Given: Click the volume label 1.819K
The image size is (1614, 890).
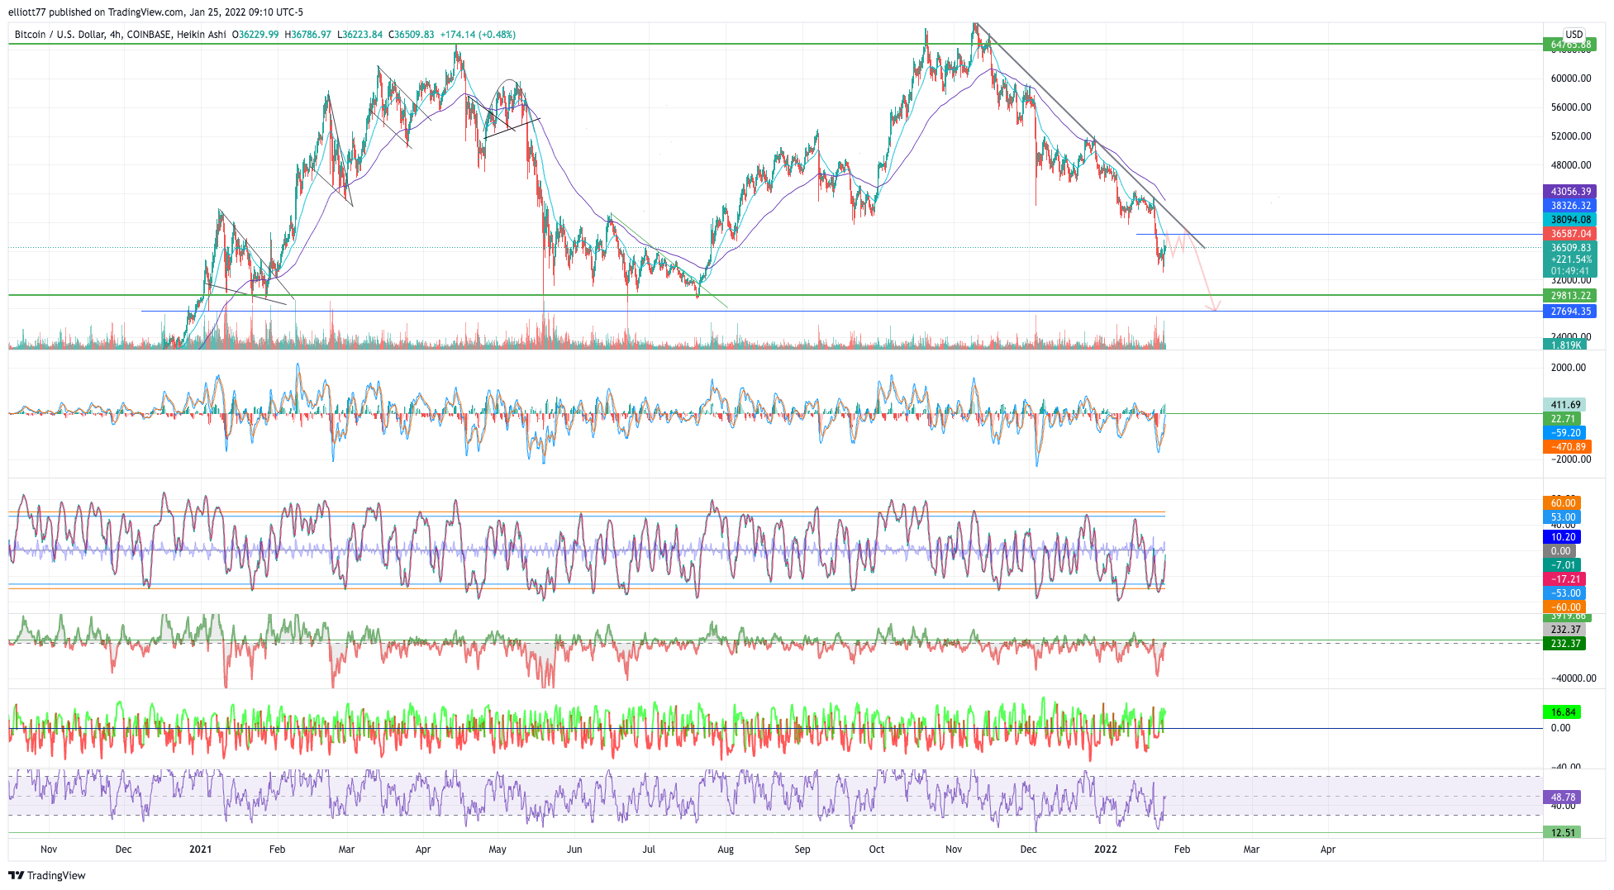Looking at the screenshot, I should (x=1564, y=345).
